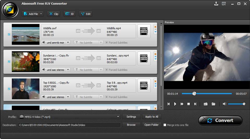Fast forward the preview video
This screenshot has width=250, height=139.
(182, 104)
